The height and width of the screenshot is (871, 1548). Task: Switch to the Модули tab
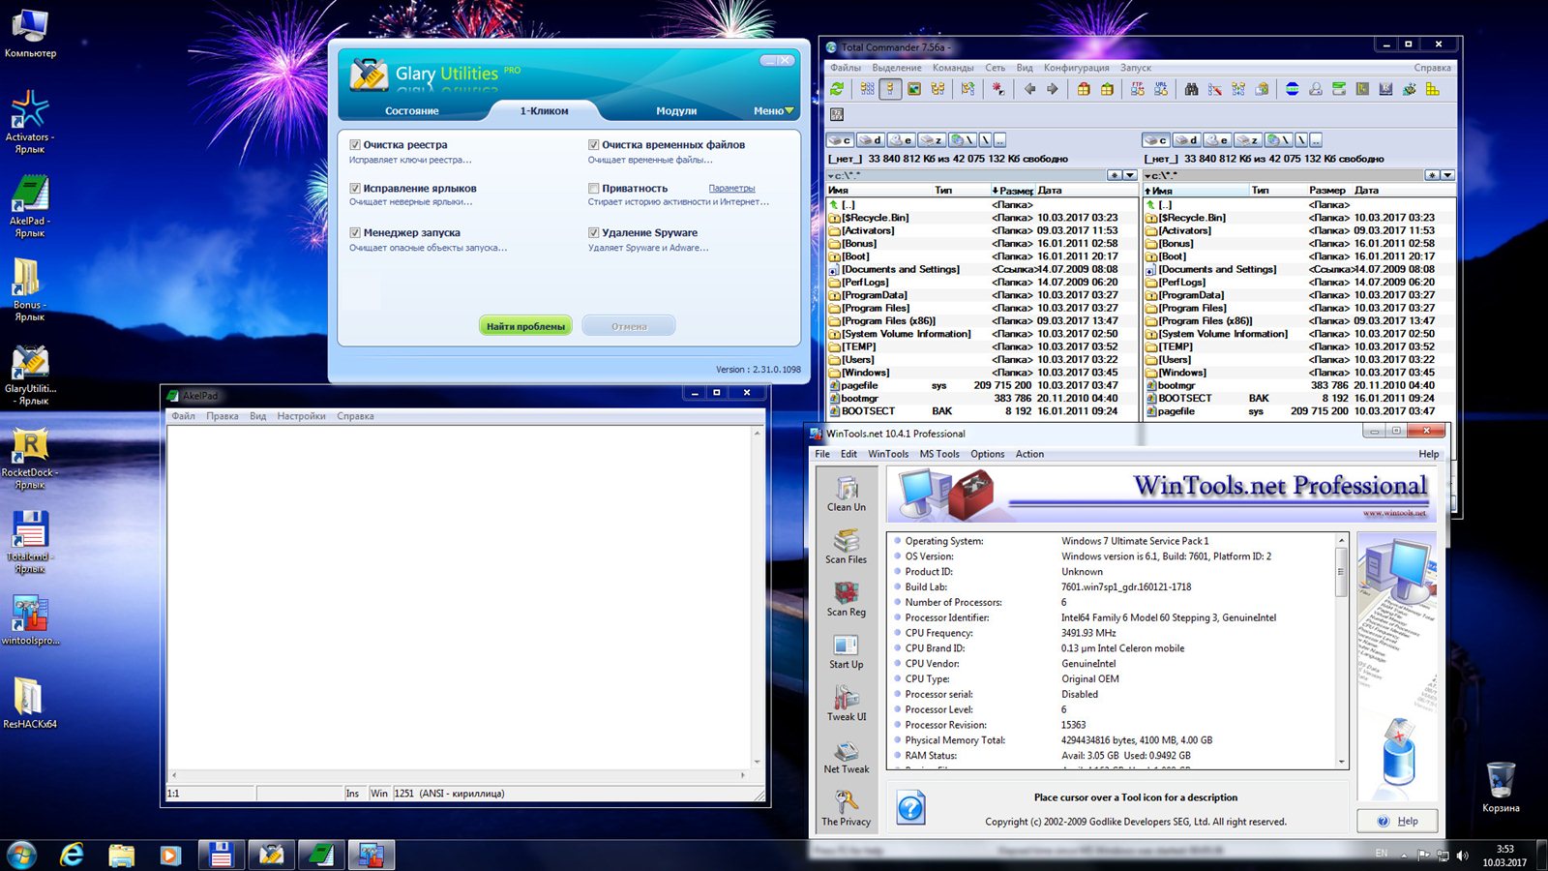[676, 111]
